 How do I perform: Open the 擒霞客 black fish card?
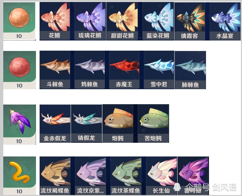(190, 21)
